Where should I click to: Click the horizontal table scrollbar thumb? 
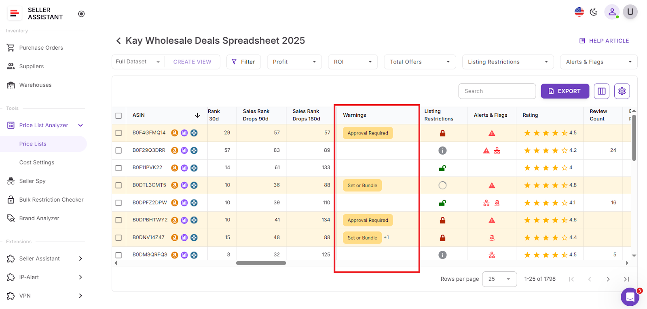coord(261,263)
